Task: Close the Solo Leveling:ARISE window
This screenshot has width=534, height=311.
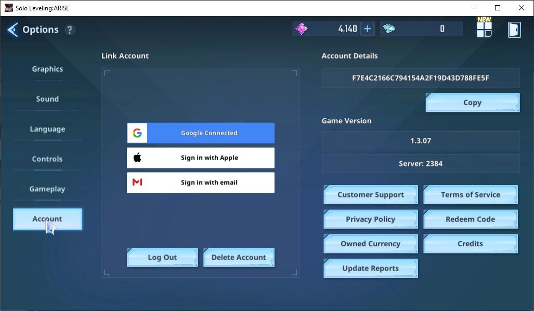Action: pyautogui.click(x=522, y=8)
